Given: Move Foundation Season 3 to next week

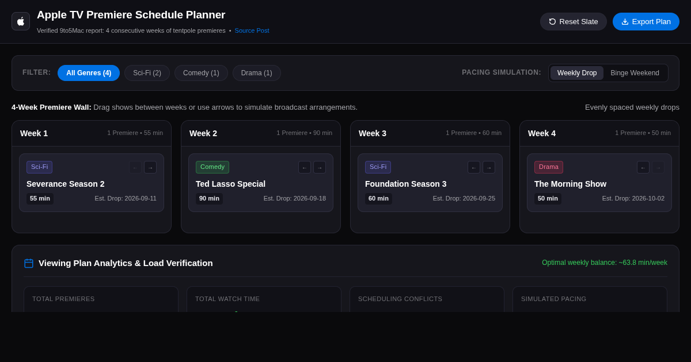Looking at the screenshot, I should (489, 167).
